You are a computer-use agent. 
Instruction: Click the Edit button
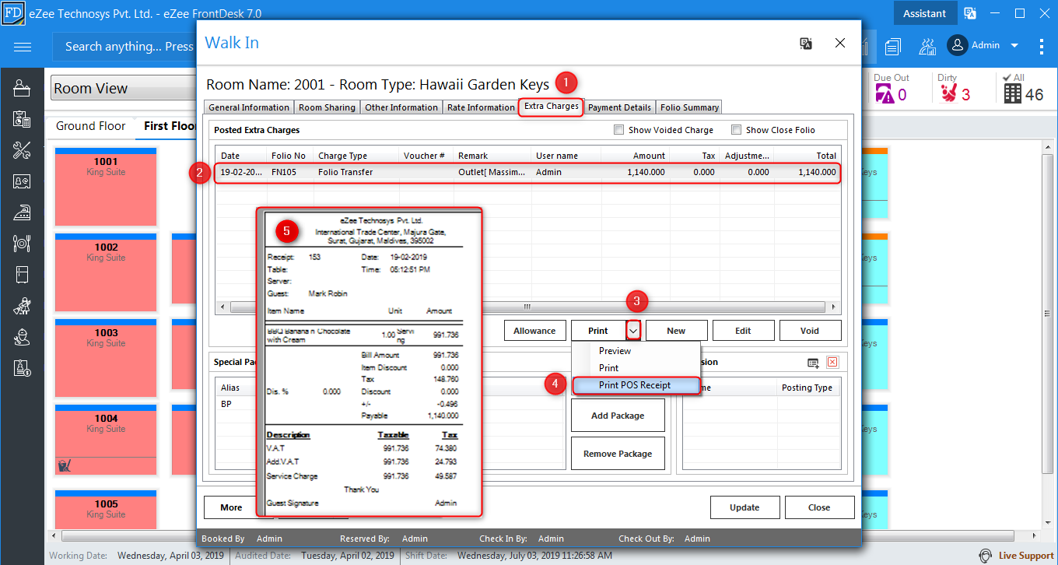(743, 331)
